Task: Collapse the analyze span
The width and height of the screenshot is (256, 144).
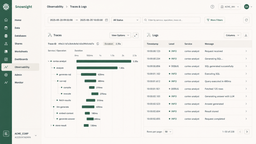Action: 52,68
